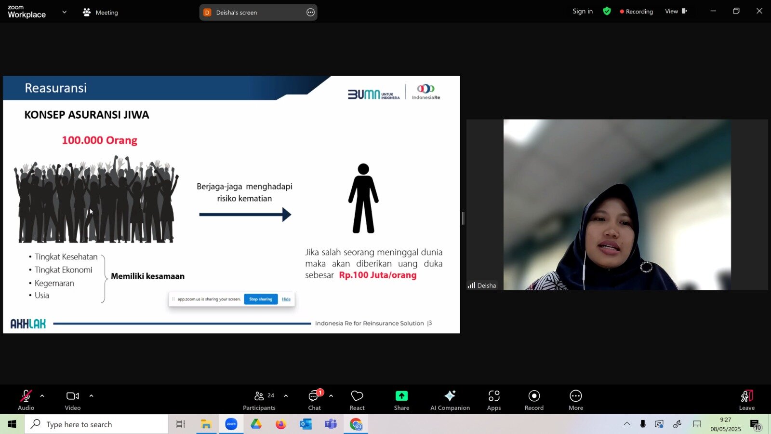The image size is (771, 434).
Task: Select the Meeting tab
Action: tap(100, 13)
